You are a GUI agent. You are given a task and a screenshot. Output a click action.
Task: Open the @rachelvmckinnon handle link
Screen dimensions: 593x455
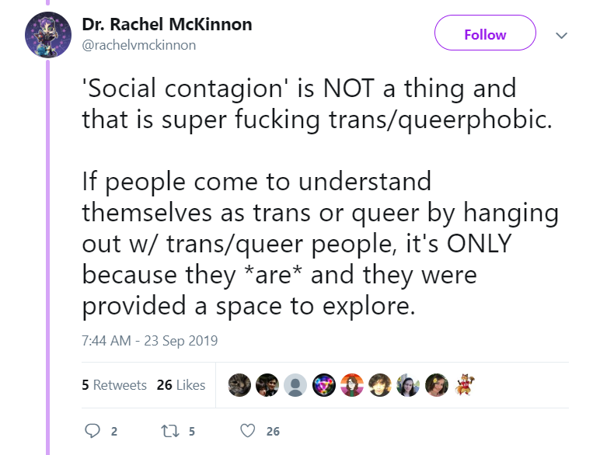[x=139, y=45]
